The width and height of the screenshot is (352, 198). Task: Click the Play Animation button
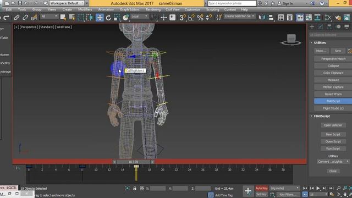pos(318,188)
